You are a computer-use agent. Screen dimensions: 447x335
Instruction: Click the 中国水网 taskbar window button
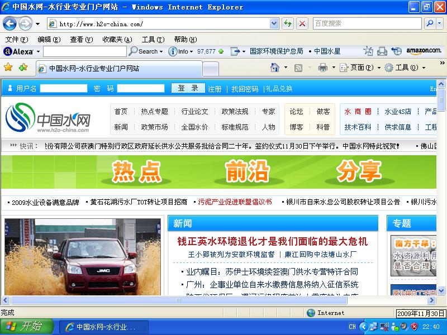tap(104, 327)
